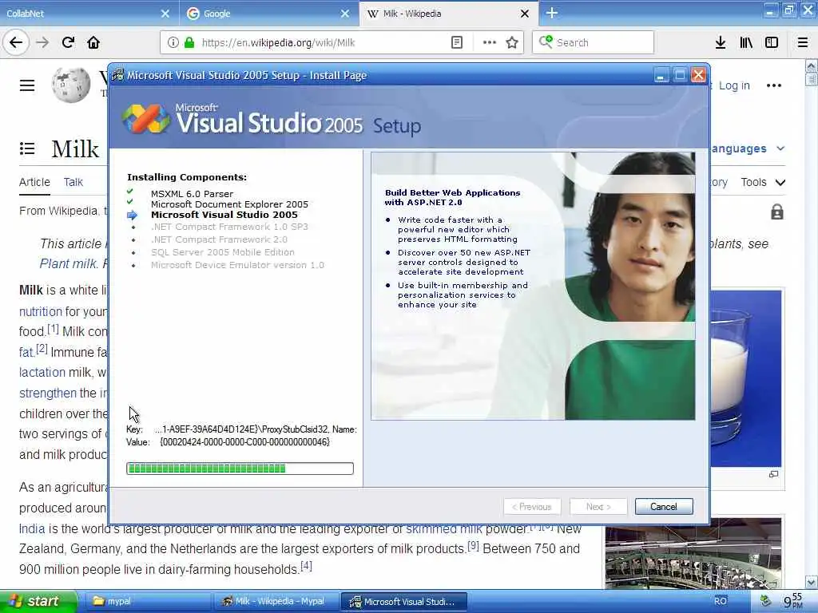The width and height of the screenshot is (818, 613).
Task: Switch to mypal folder taskbar item
Action: [147, 601]
